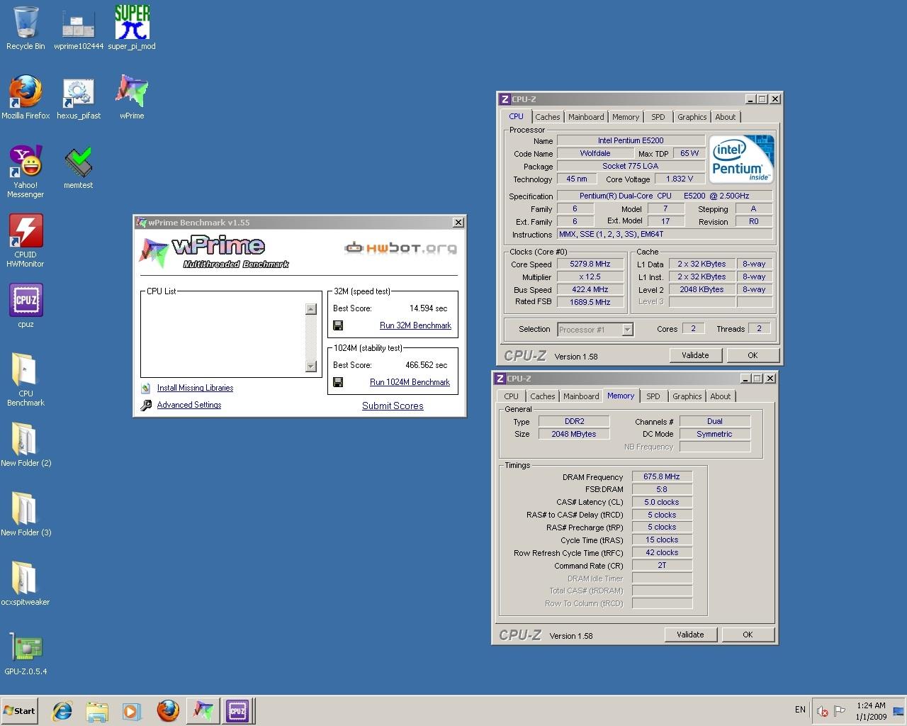Open the CPUID HWMonitor desktop shortcut
The width and height of the screenshot is (907, 726).
coord(26,241)
